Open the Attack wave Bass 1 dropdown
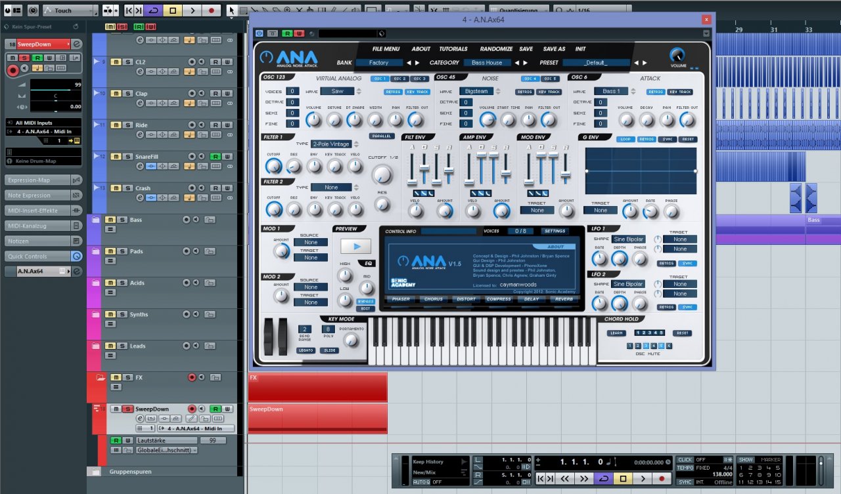This screenshot has width=841, height=494. (611, 91)
